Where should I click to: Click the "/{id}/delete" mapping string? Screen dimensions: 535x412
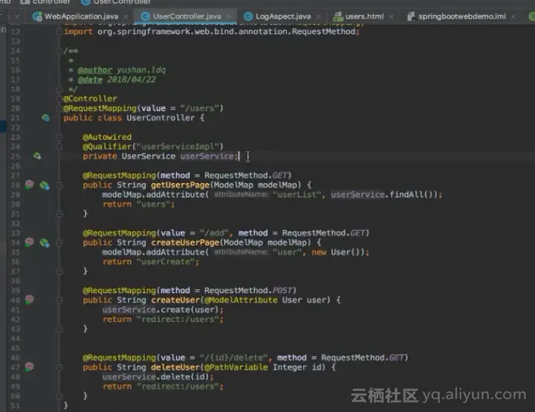tap(234, 358)
